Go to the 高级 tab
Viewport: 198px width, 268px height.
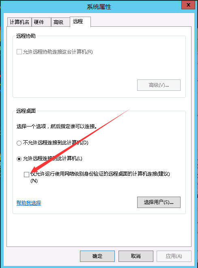(60, 22)
